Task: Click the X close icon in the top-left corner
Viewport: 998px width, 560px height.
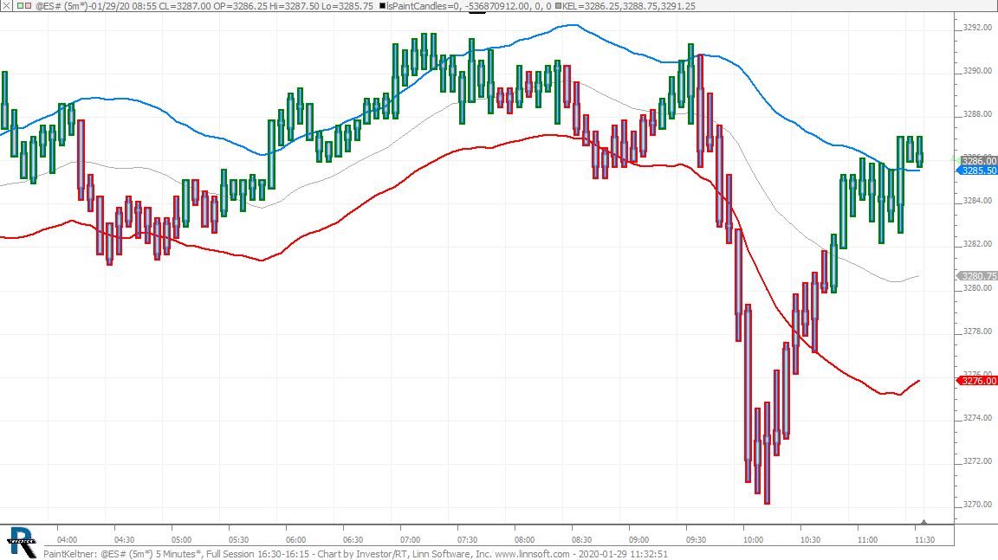Action: [6, 6]
